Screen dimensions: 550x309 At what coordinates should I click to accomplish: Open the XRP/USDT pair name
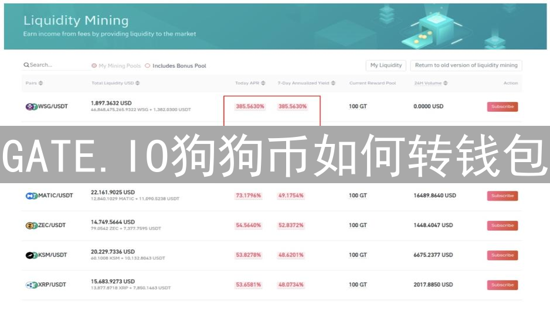pyautogui.click(x=52, y=284)
